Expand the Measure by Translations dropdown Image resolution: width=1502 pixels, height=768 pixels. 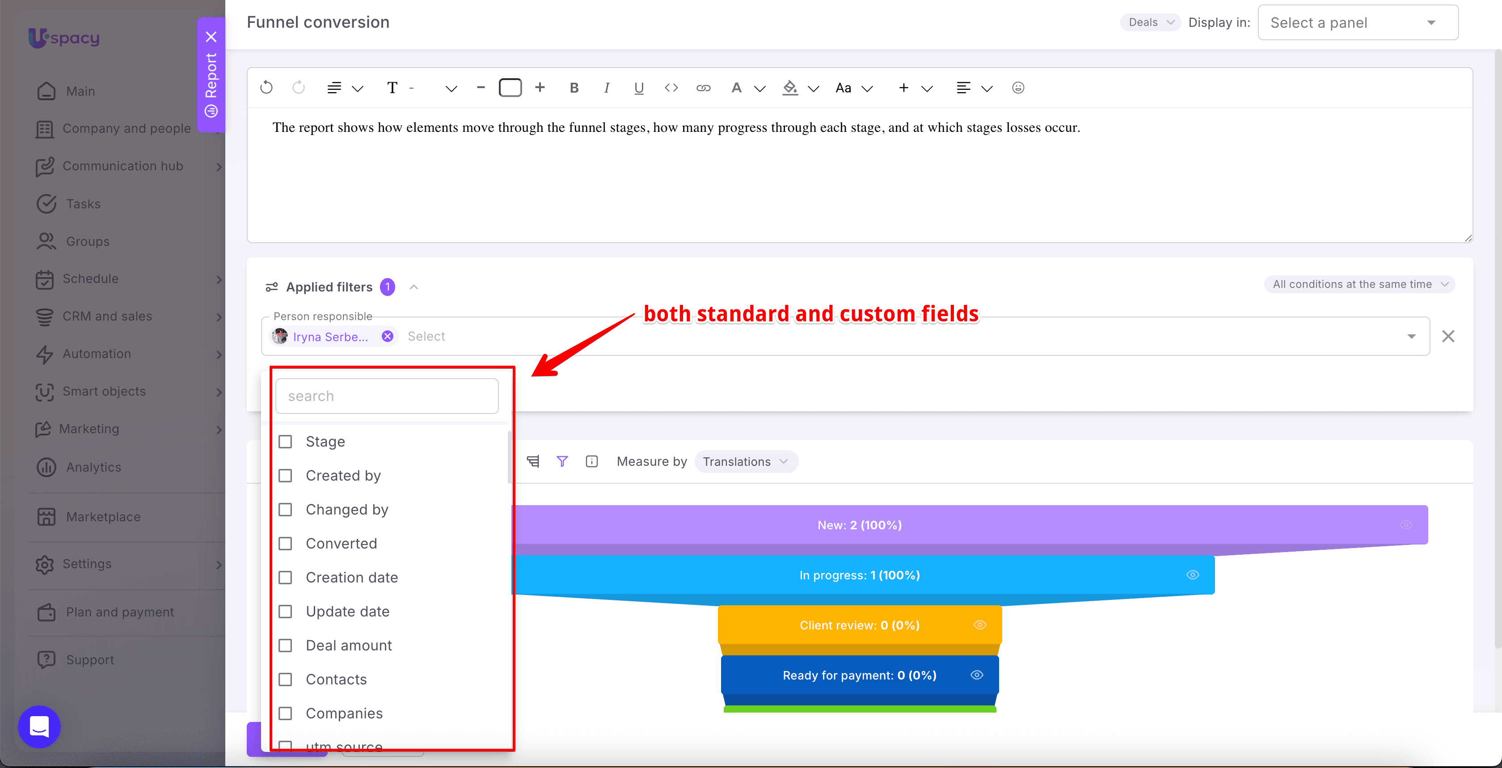[747, 461]
